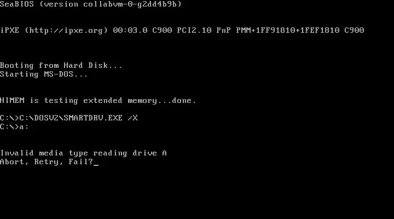Click the SeaBIOS version text line
The image size is (394, 219).
91,4
